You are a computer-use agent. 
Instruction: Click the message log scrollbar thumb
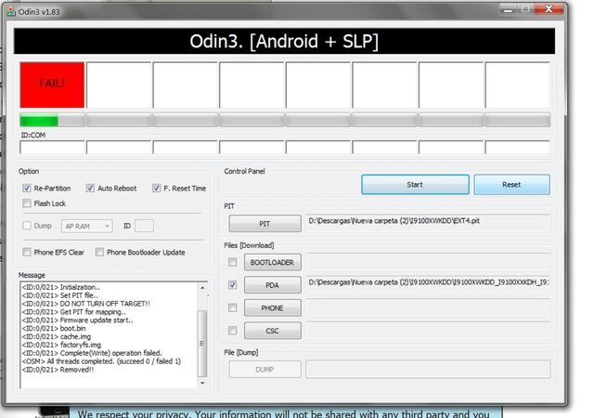(202, 344)
